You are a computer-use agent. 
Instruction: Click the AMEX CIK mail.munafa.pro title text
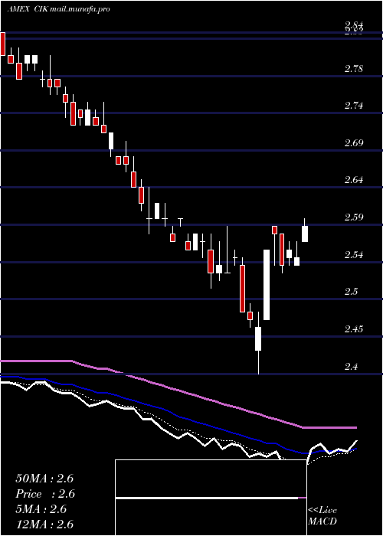(x=58, y=9)
